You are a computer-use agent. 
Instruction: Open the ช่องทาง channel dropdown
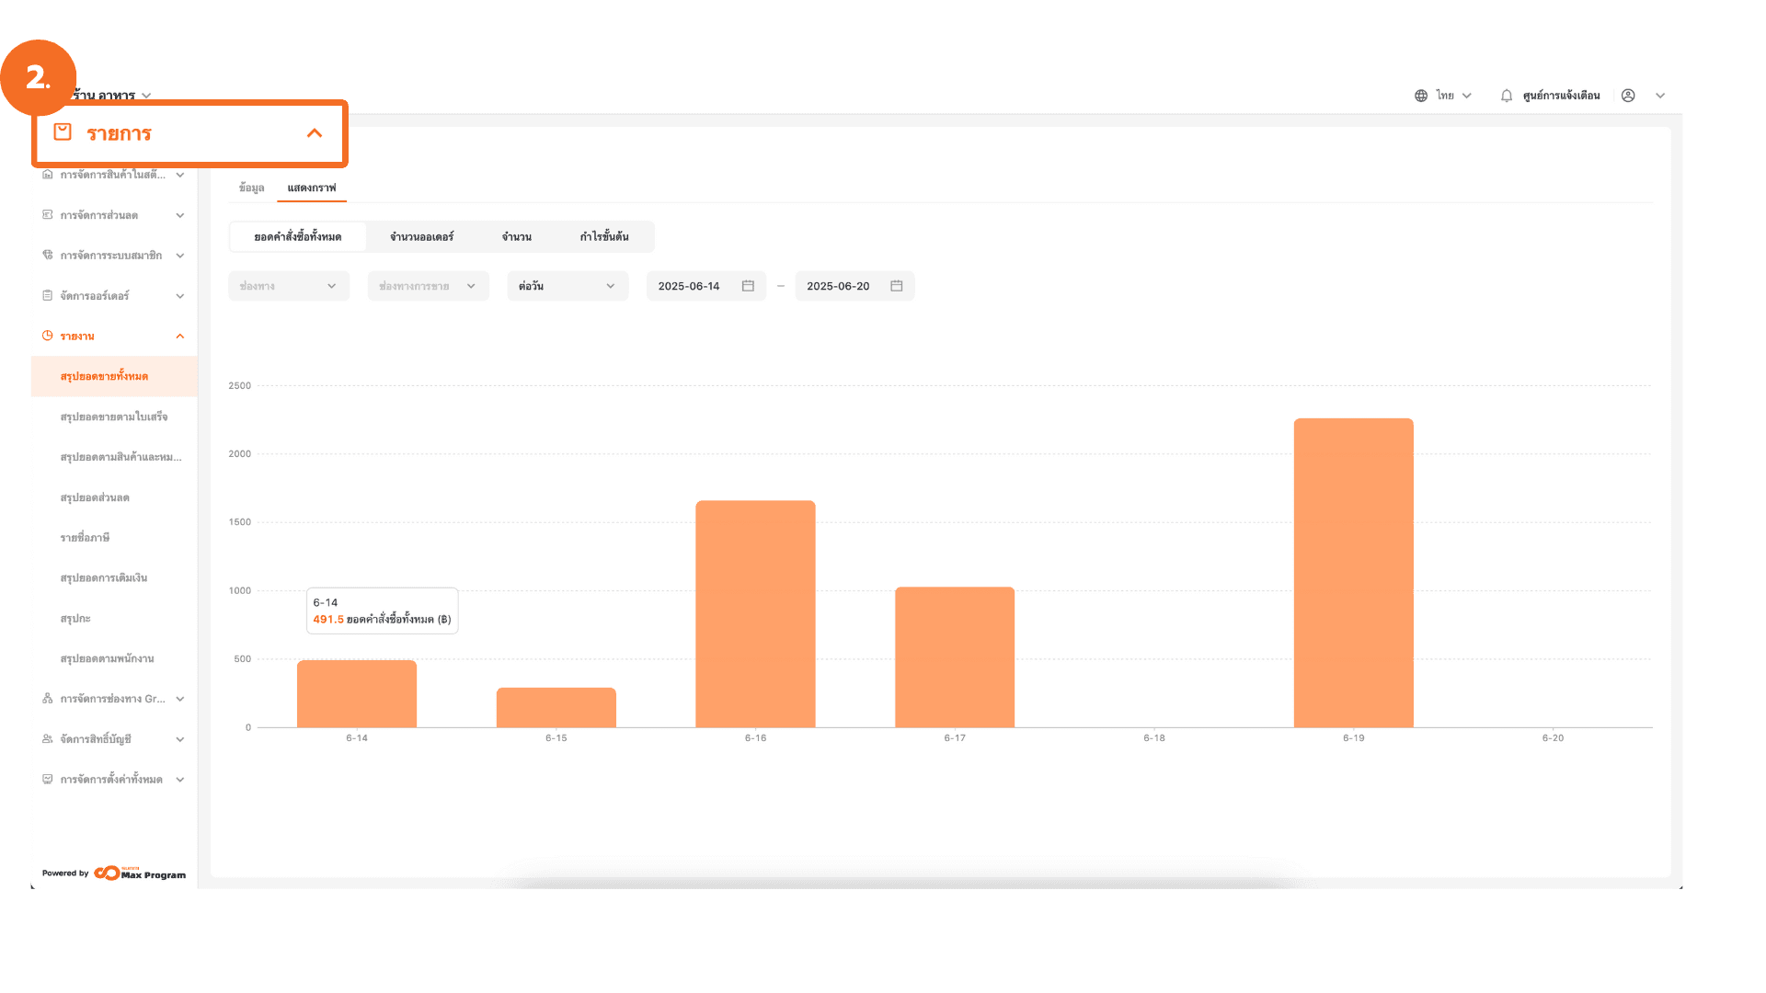point(288,286)
